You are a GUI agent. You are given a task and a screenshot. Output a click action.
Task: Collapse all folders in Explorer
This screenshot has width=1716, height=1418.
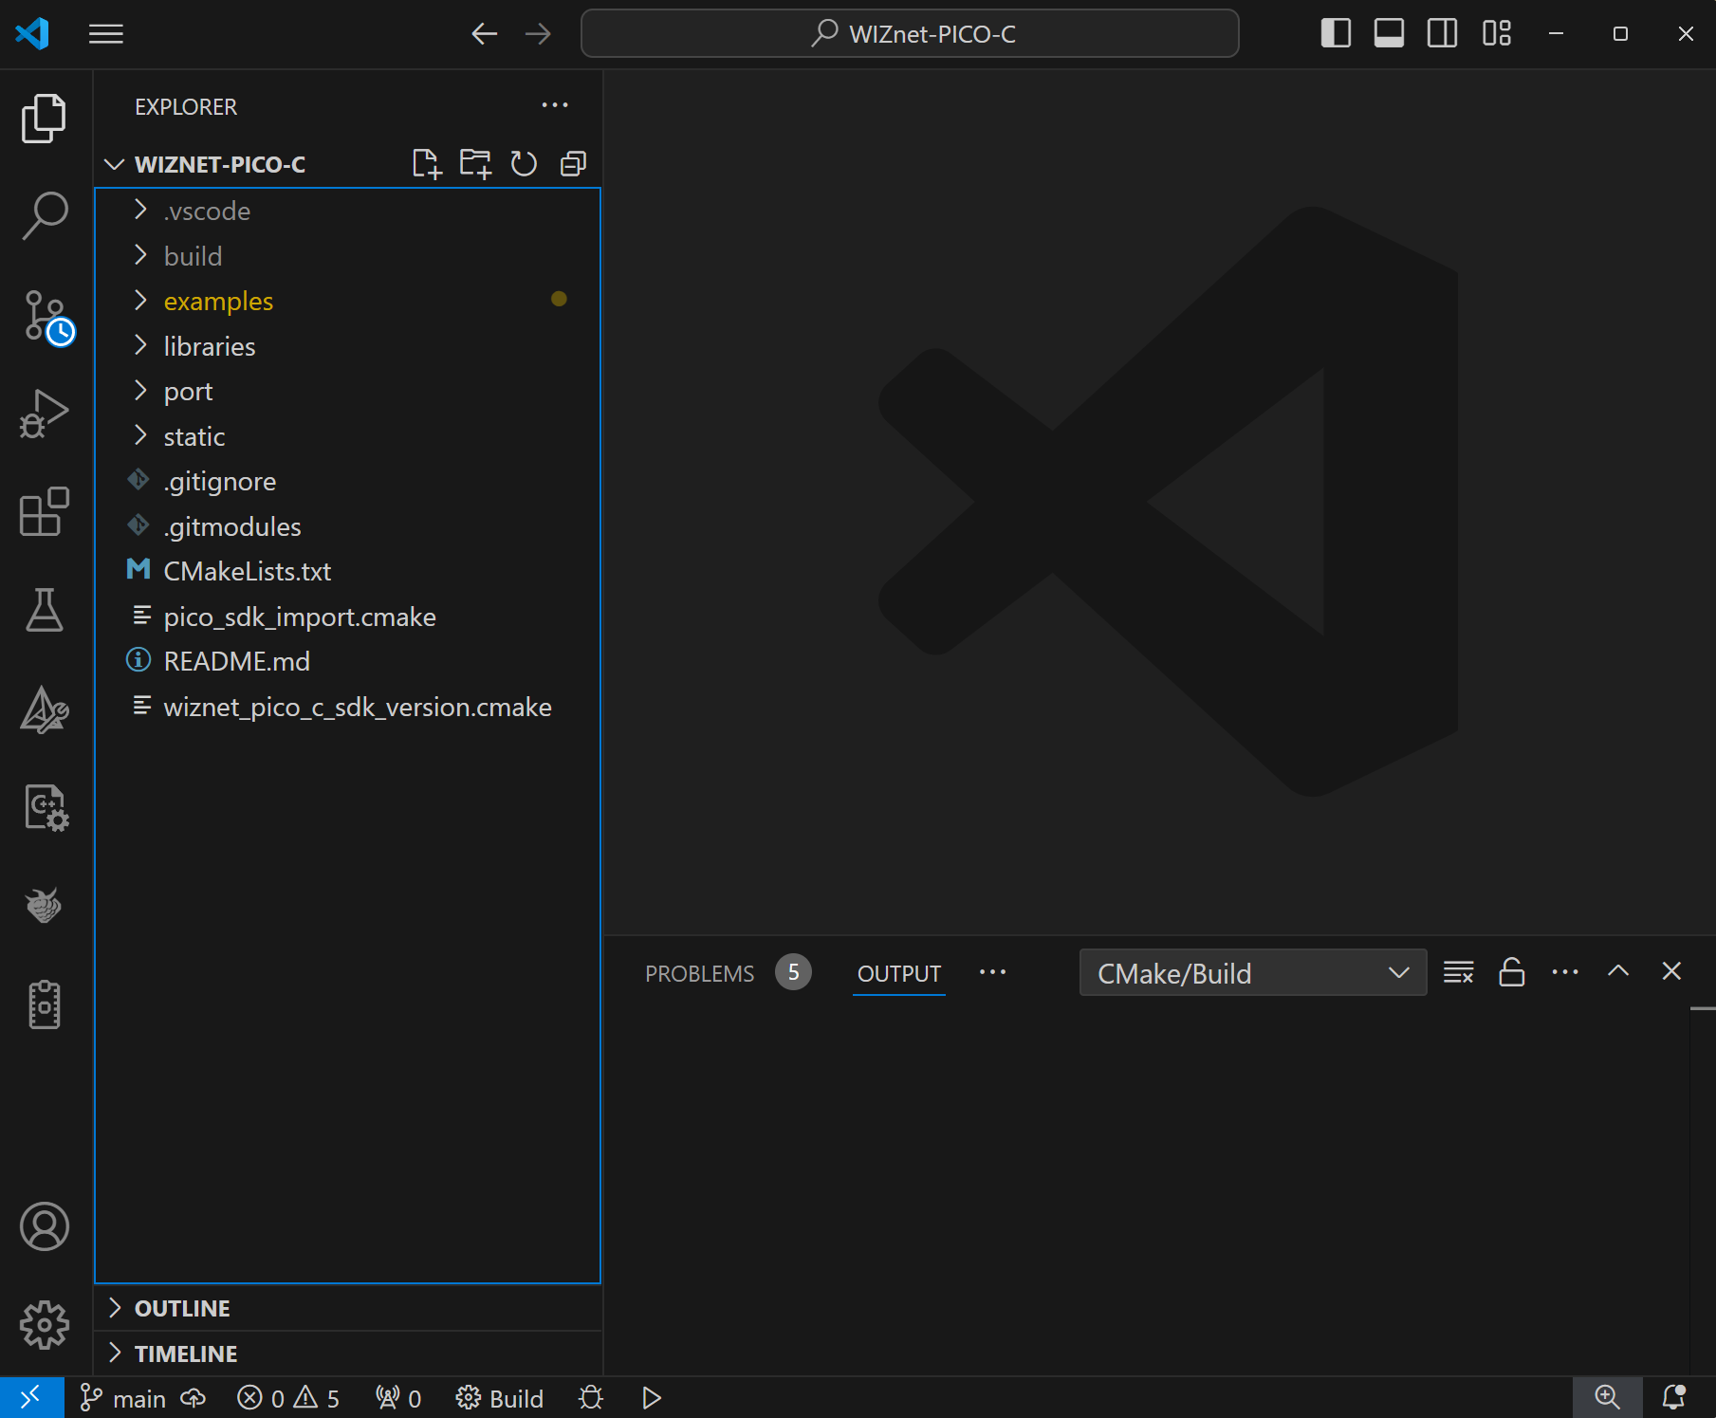tap(573, 164)
